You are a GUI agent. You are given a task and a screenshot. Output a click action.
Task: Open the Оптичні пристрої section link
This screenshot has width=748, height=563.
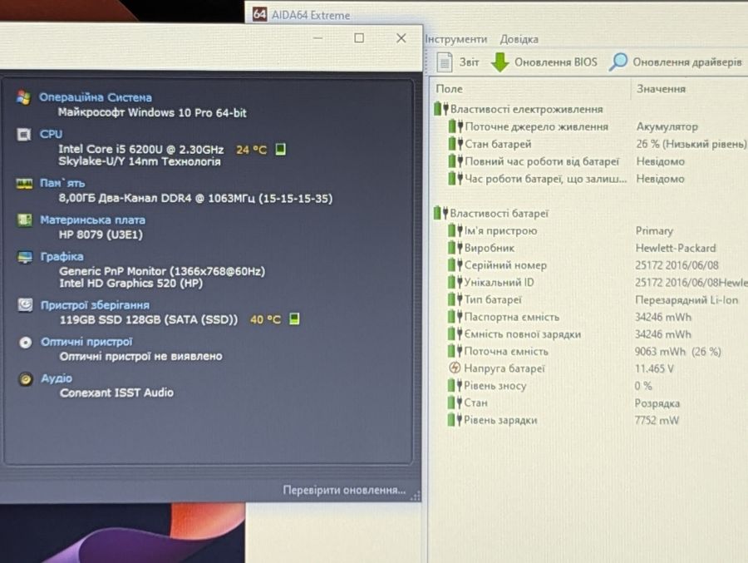point(86,342)
